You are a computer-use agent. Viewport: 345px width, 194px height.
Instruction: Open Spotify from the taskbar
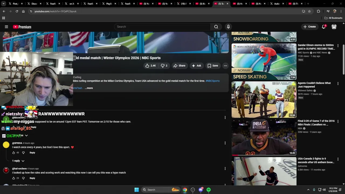pos(209,190)
